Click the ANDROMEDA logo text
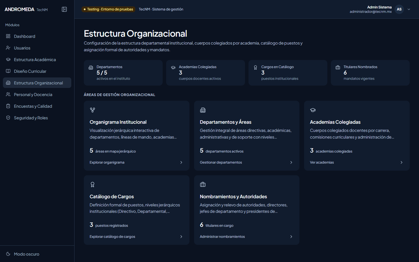The image size is (419, 262). point(19,9)
